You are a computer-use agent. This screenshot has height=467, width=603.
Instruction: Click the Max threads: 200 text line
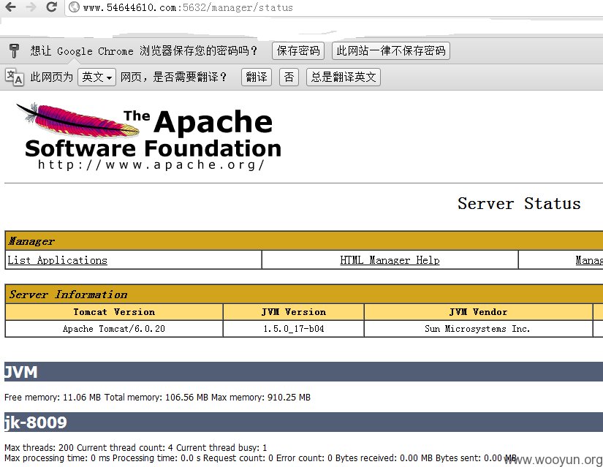(135, 448)
